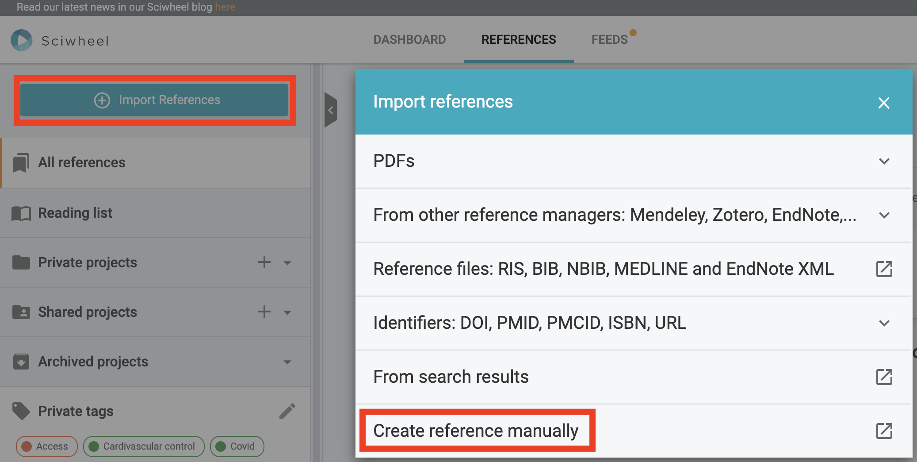Open the Feeds tab
This screenshot has width=917, height=462.
click(609, 40)
